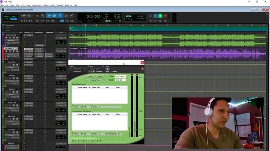Open the Edit menu
Viewport: 270px width, 151px height.
[x=7, y=5]
